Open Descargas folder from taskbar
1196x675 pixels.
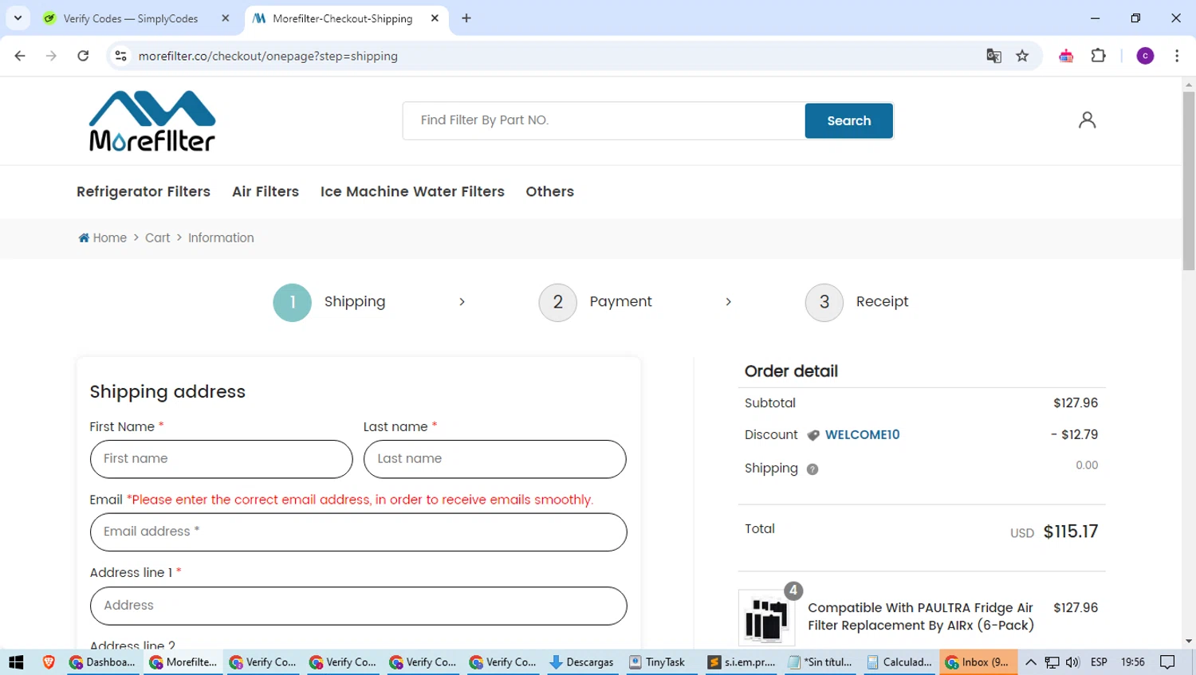click(x=583, y=662)
